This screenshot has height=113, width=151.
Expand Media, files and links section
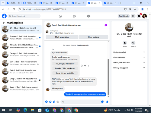click(129, 62)
